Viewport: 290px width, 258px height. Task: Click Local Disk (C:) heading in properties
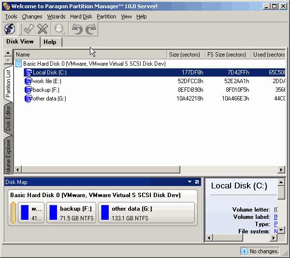point(239,186)
